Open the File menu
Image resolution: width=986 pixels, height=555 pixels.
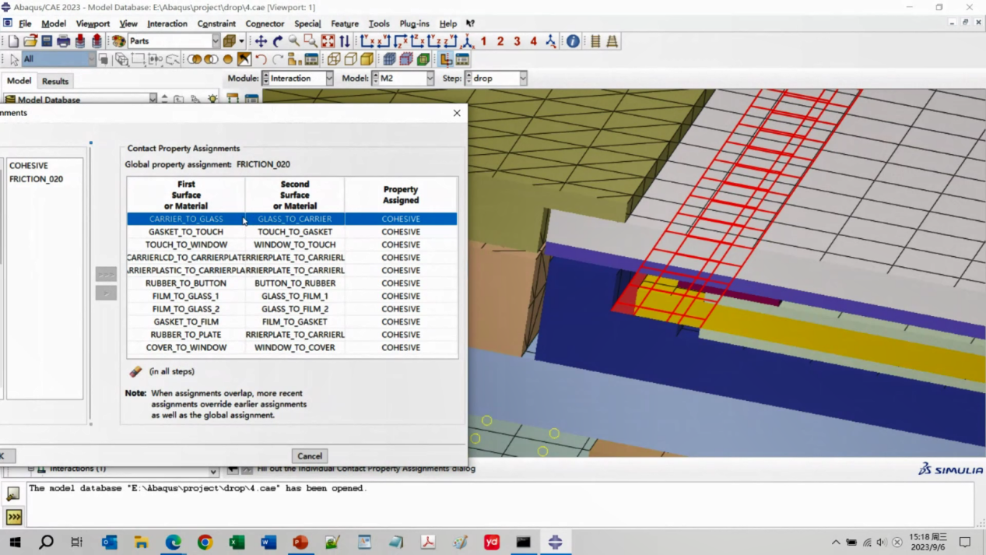coord(25,23)
